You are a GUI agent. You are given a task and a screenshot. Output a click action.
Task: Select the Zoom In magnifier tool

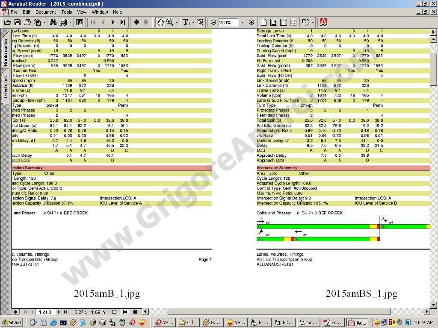(169, 22)
